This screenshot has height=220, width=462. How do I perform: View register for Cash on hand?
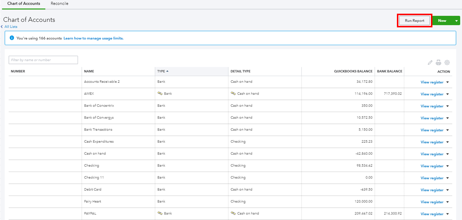432,154
